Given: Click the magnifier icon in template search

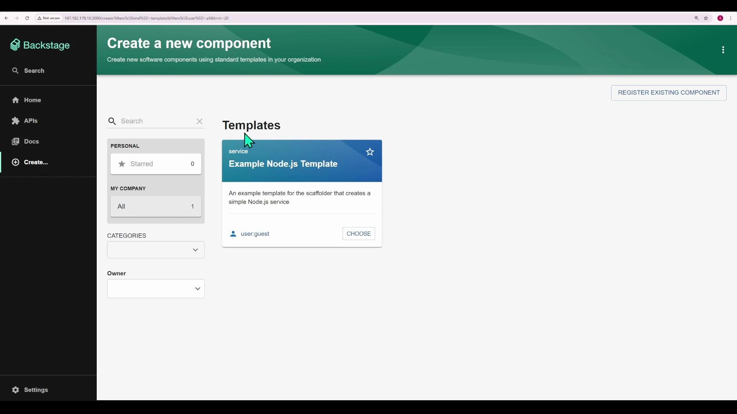Looking at the screenshot, I should click(x=112, y=122).
